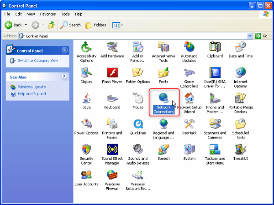Screen dimensions: 274x205
Task: Expand the Back history dropdown arrow
Action: click(x=26, y=25)
